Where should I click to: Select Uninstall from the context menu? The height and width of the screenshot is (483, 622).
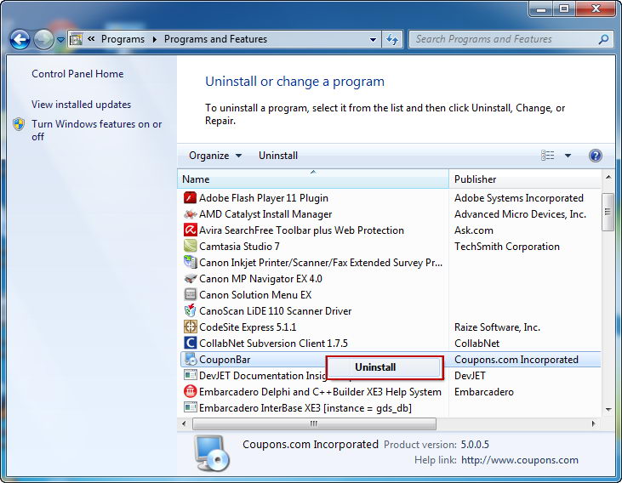375,367
